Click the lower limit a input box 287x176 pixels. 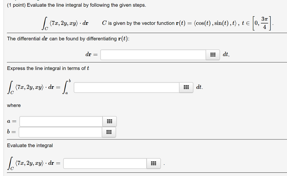coord(60,121)
